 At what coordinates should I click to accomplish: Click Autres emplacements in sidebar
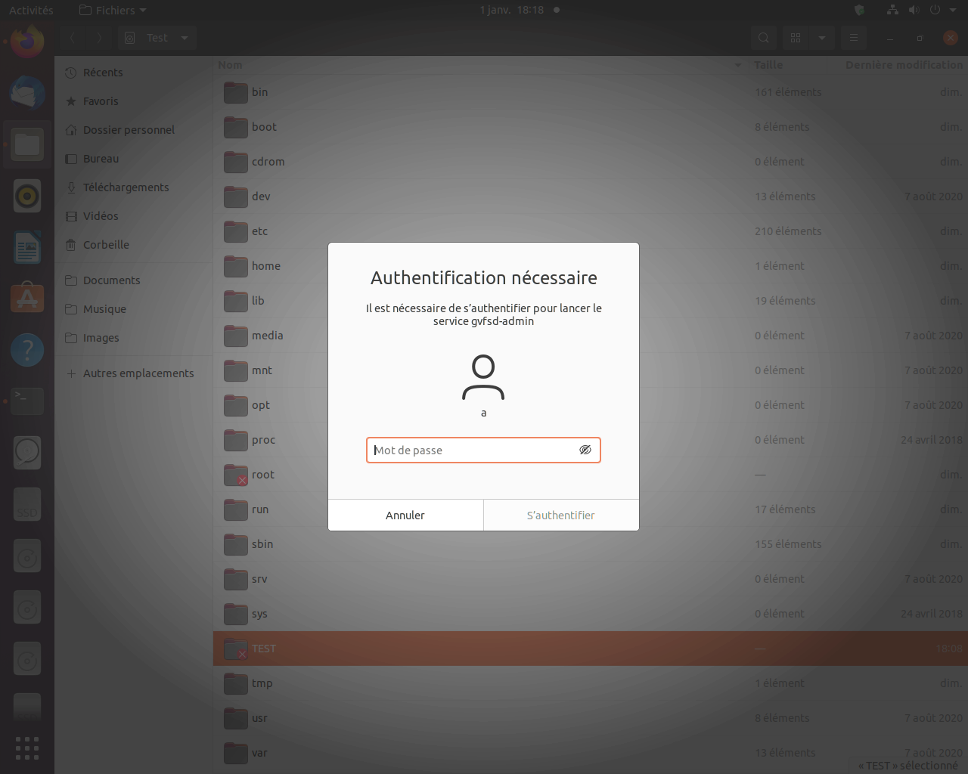(134, 373)
